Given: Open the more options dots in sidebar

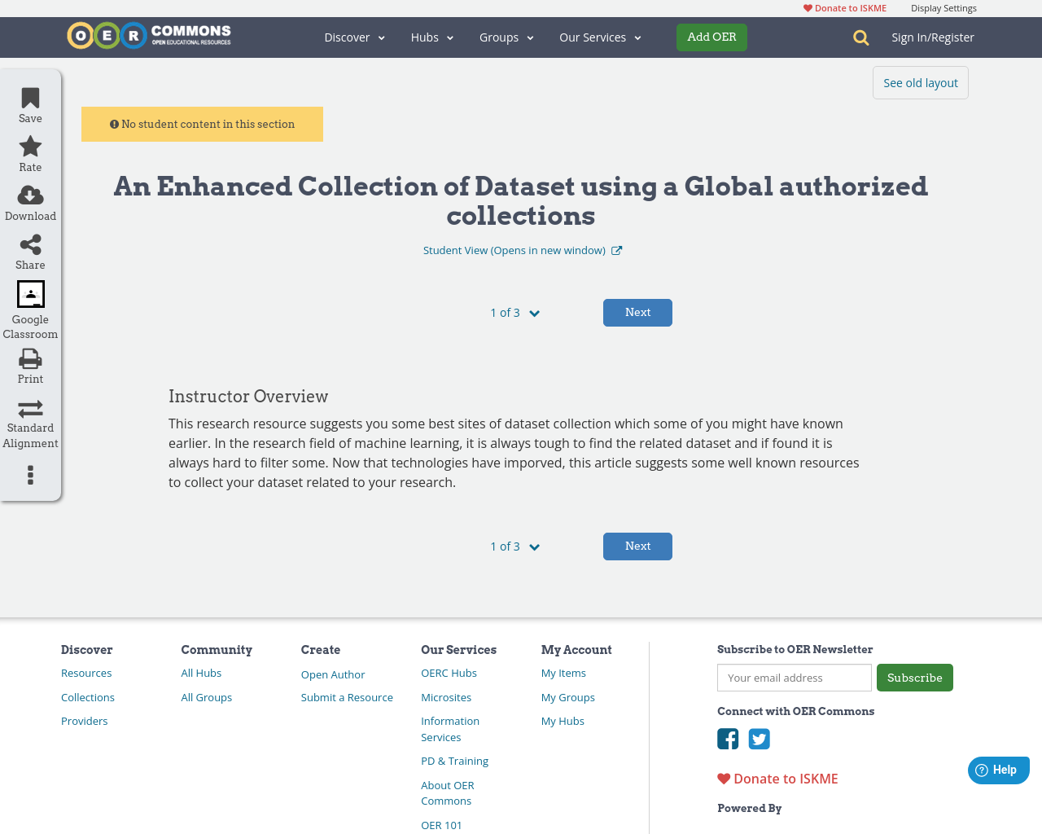Looking at the screenshot, I should tap(29, 475).
